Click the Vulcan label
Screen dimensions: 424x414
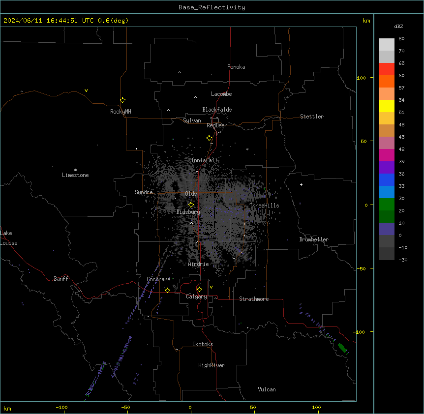(x=267, y=389)
